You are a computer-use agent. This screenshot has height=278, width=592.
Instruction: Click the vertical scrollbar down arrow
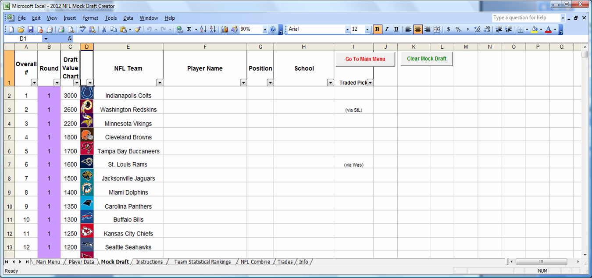tap(585, 254)
